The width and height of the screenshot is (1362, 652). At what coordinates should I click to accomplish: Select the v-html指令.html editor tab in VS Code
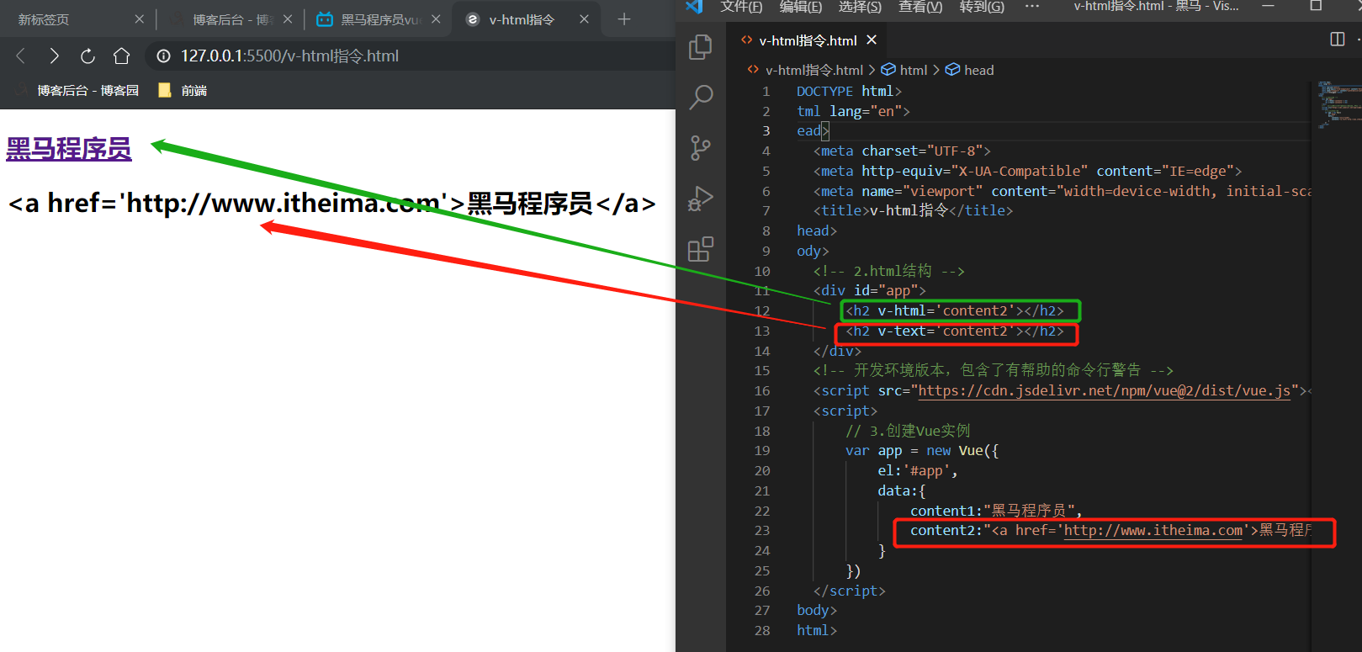pos(808,40)
